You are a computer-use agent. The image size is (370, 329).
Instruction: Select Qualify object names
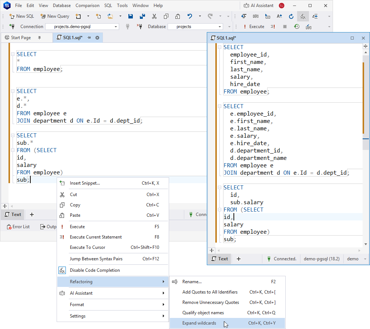coord(227,313)
